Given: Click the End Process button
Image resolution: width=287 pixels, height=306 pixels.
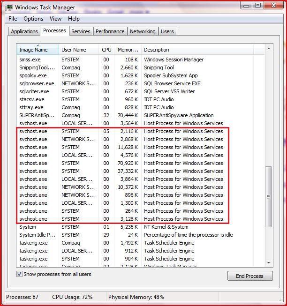Looking at the screenshot, I should (x=250, y=276).
